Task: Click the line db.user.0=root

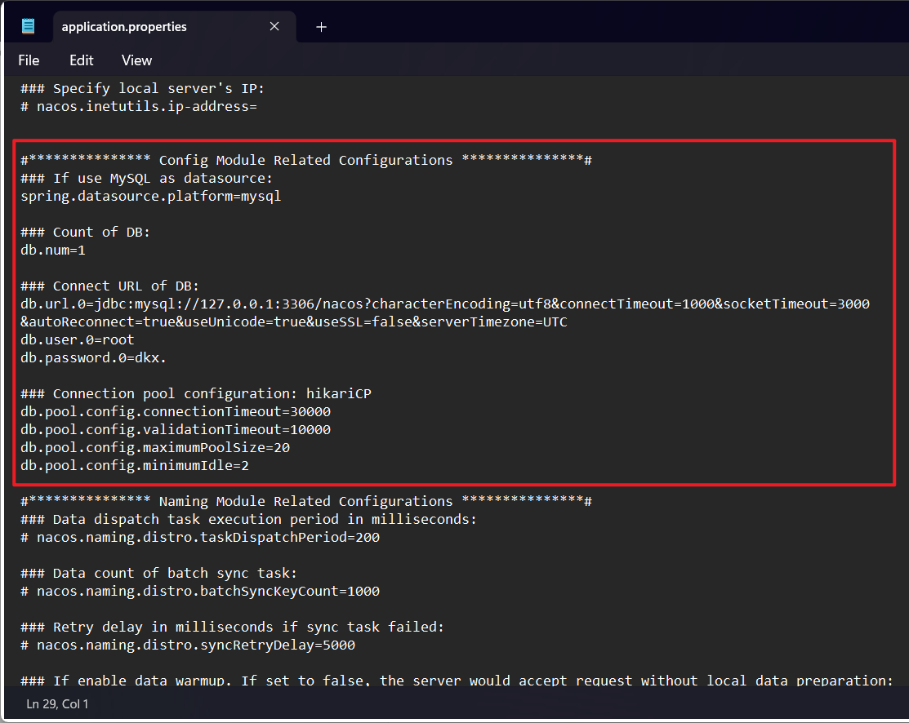Action: (x=77, y=340)
